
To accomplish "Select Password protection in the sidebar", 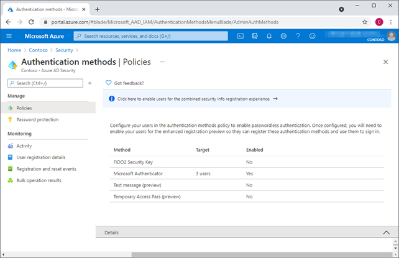I will click(x=37, y=119).
